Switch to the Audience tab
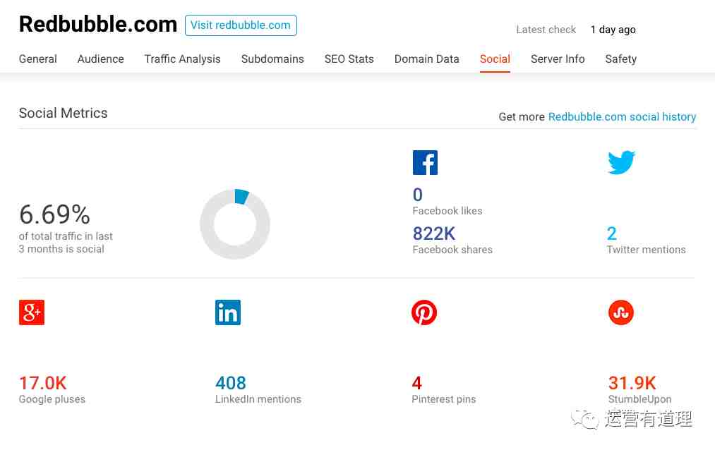715x450 pixels. pyautogui.click(x=101, y=59)
